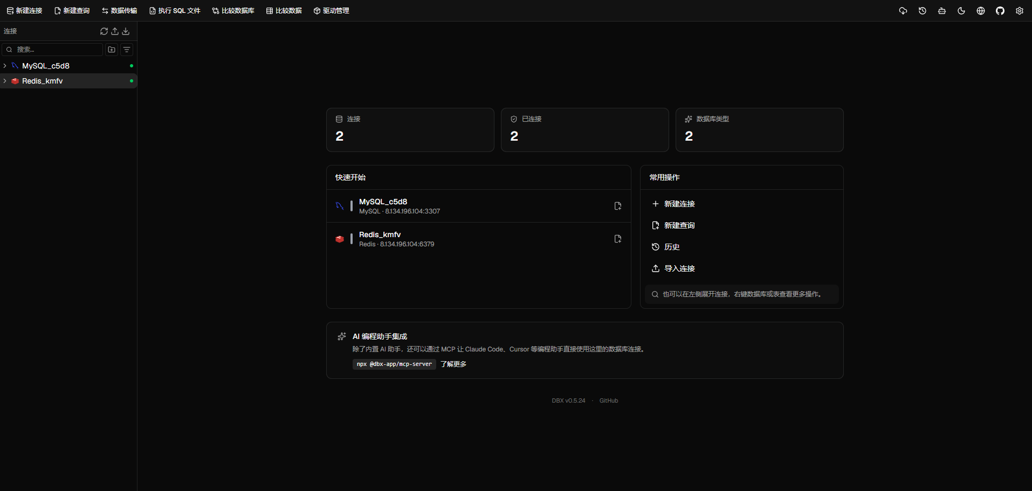Open the filter icon beside the search box
Image resolution: width=1032 pixels, height=491 pixels.
127,50
